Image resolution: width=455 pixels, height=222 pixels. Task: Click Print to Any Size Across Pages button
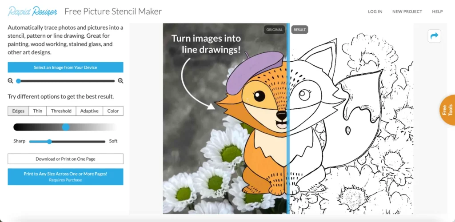click(65, 177)
